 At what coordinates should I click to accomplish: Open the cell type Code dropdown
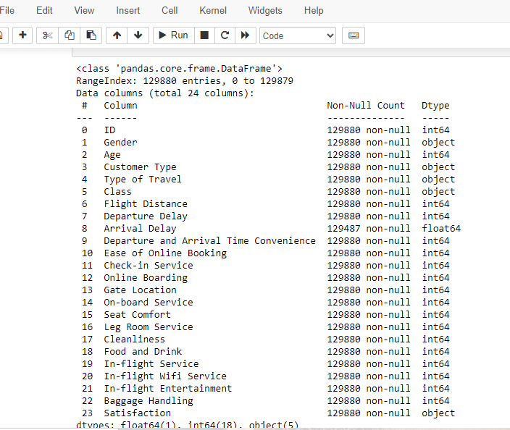click(298, 35)
